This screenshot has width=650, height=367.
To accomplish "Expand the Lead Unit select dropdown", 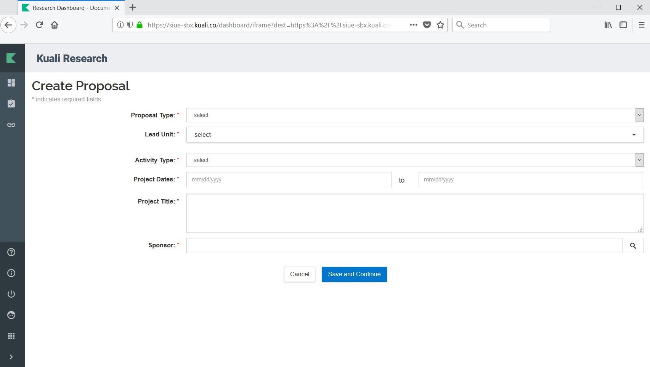I will [414, 135].
